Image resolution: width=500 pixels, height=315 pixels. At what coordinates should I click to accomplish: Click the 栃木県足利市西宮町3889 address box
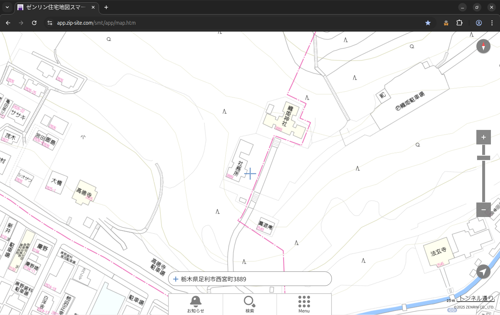pos(250,279)
